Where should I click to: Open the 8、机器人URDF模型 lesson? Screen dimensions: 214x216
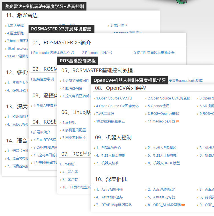[x=164, y=163]
